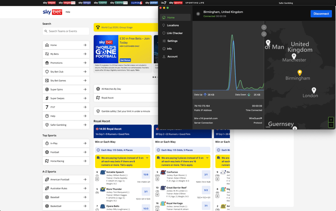
Task: Open Baseball in A-Z Sports
Action: pos(66,197)
